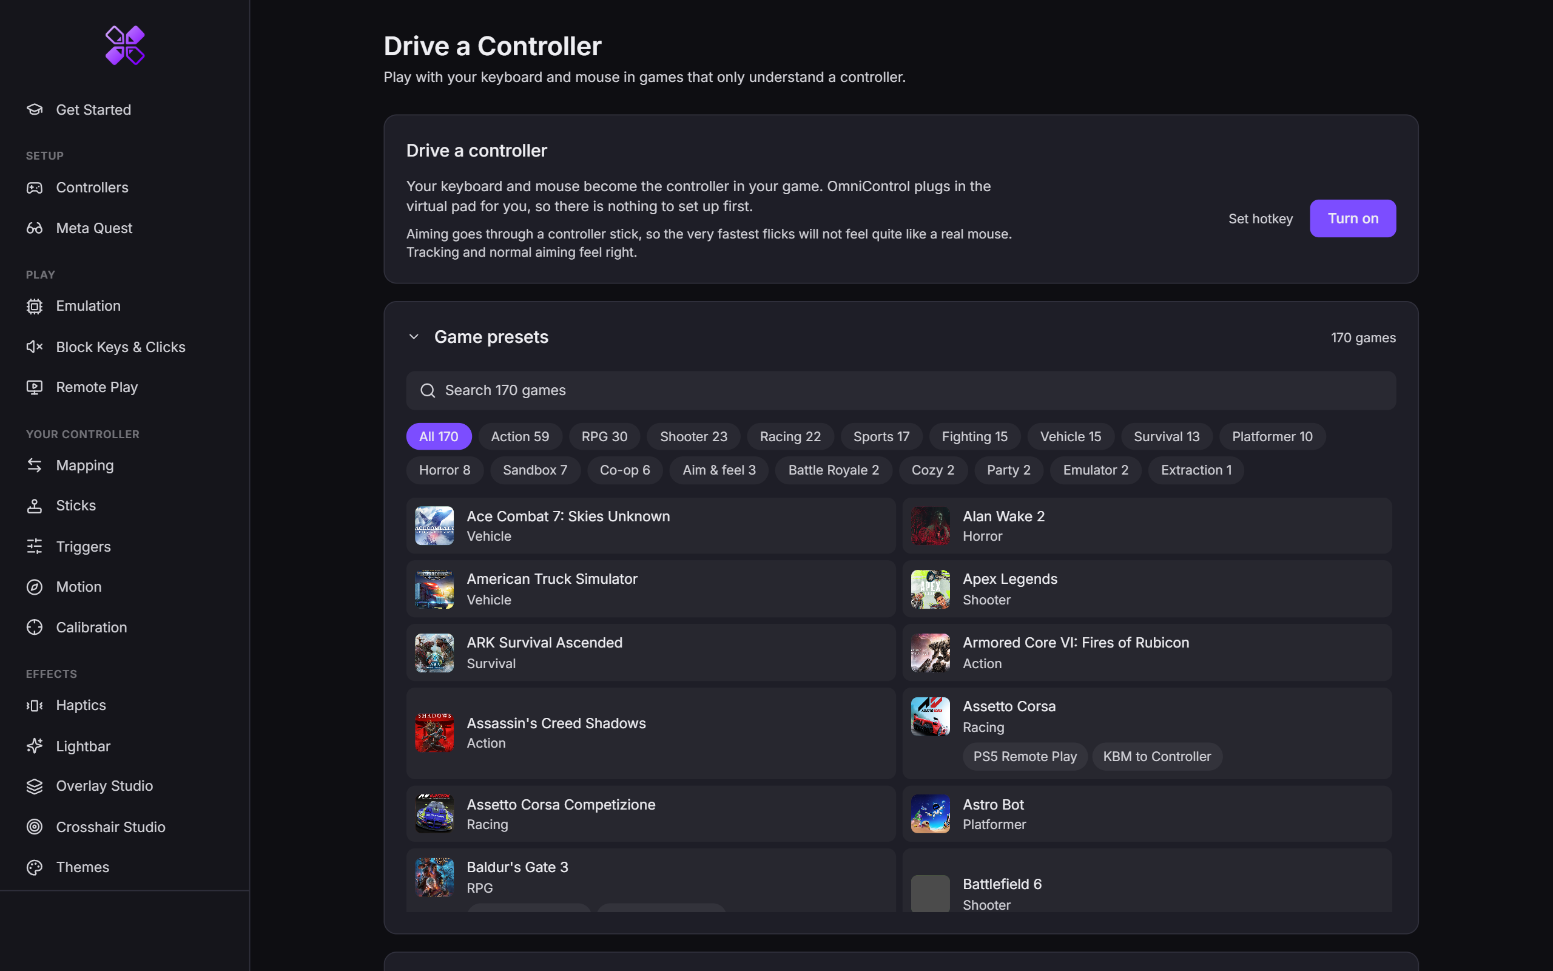This screenshot has height=971, width=1553.
Task: Select KBM to Controller for Assetto Corsa
Action: [x=1157, y=757]
